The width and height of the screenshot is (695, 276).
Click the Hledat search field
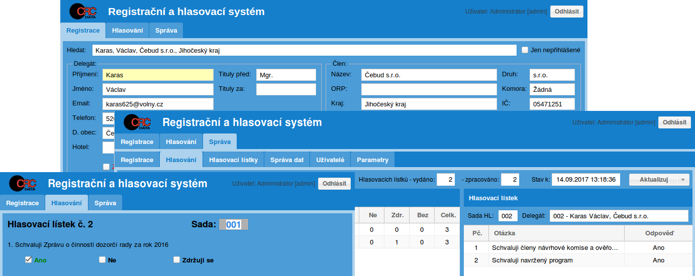click(x=304, y=50)
